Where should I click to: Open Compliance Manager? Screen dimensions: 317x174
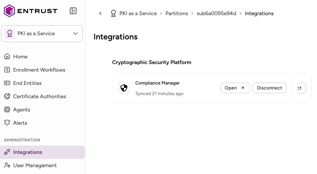(x=235, y=88)
